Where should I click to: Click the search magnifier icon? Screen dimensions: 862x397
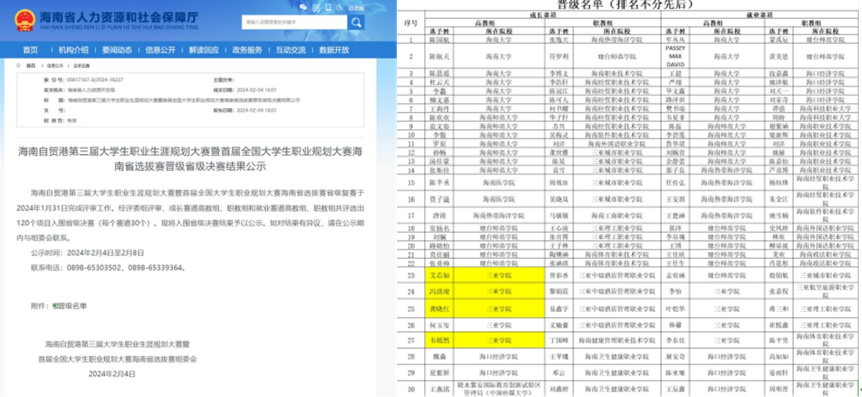point(356,22)
